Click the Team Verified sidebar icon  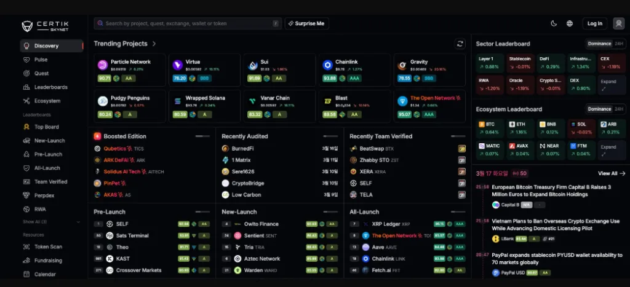[x=26, y=181]
